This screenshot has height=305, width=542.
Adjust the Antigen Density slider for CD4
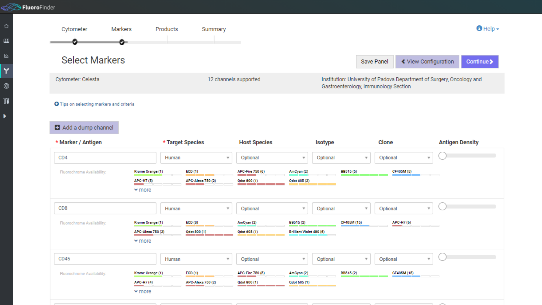(x=442, y=155)
